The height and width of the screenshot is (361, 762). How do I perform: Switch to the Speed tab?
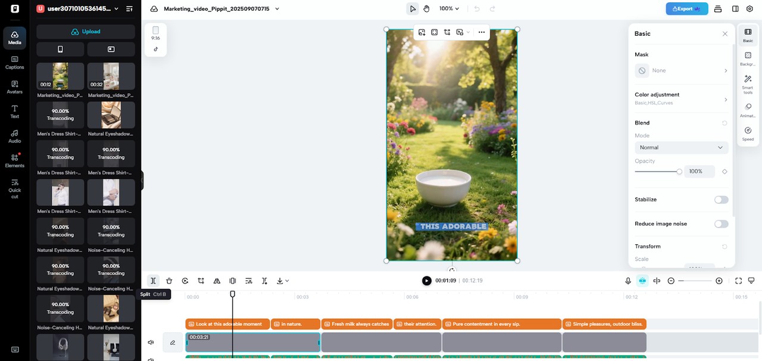pos(748,133)
